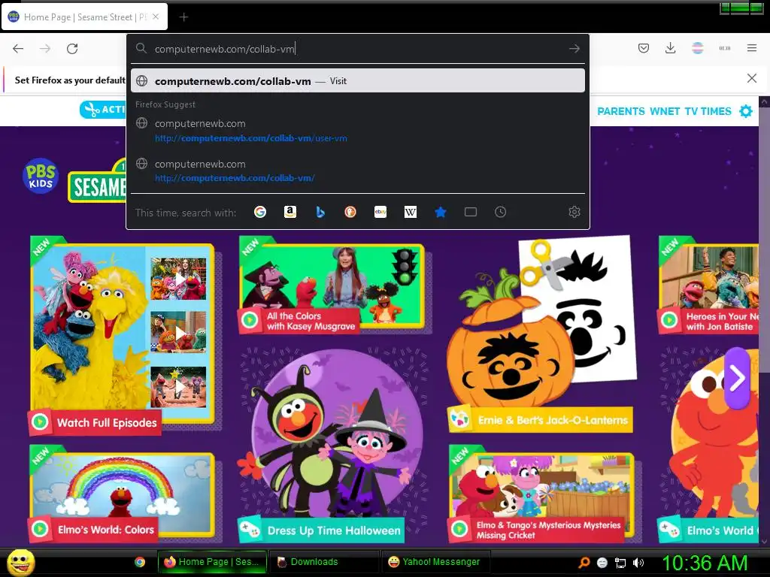
Task: Close the Sesame Street tab
Action: click(156, 17)
